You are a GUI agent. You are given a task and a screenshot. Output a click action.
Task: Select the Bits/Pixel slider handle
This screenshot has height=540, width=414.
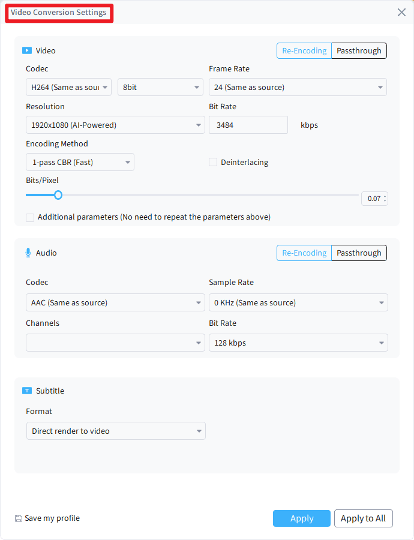coord(58,195)
